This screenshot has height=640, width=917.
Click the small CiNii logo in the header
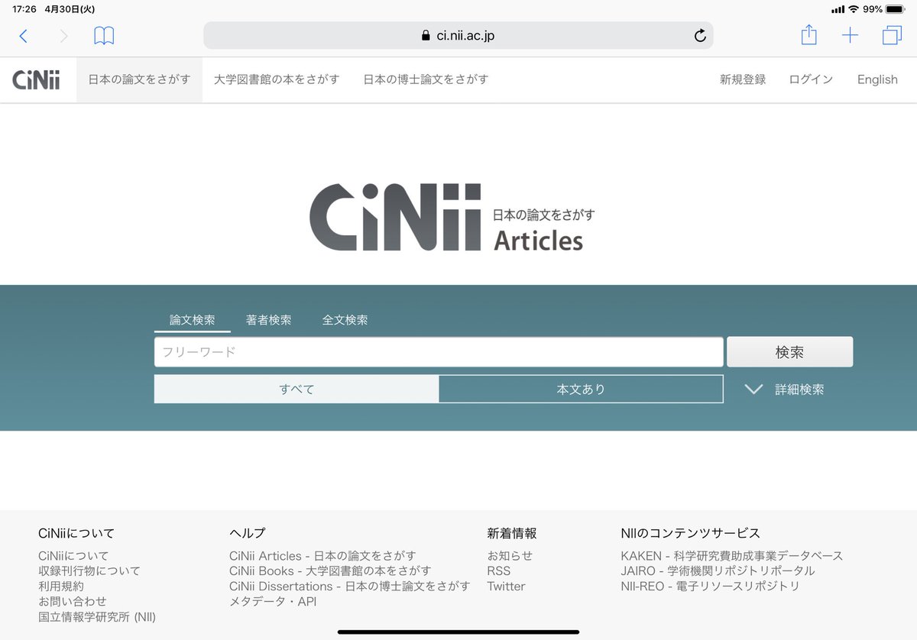click(x=36, y=79)
